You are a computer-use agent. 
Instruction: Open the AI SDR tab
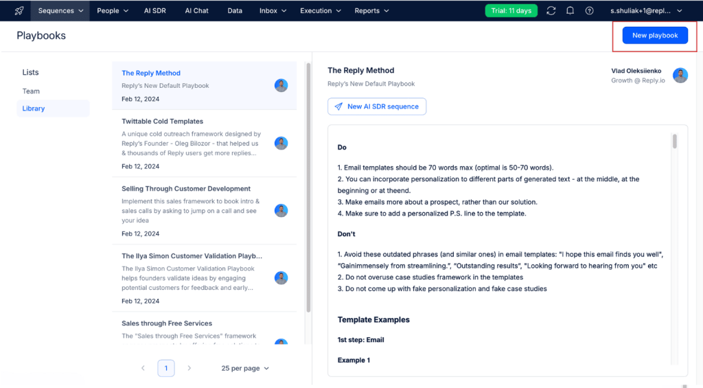[154, 11]
